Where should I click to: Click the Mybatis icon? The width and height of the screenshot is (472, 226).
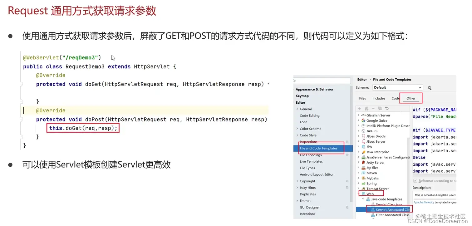[363, 178]
